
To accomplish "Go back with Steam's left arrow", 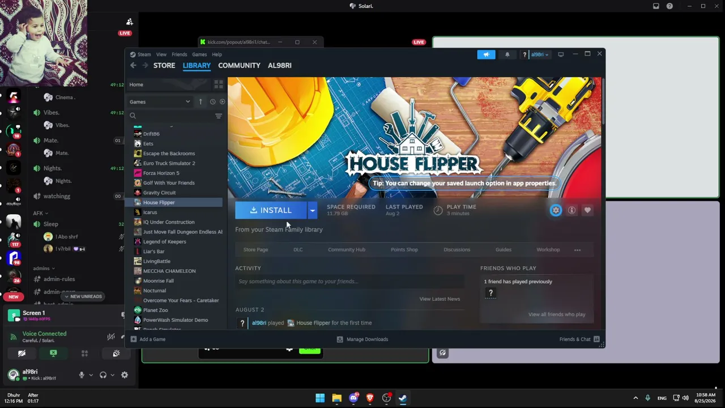I will click(x=133, y=65).
